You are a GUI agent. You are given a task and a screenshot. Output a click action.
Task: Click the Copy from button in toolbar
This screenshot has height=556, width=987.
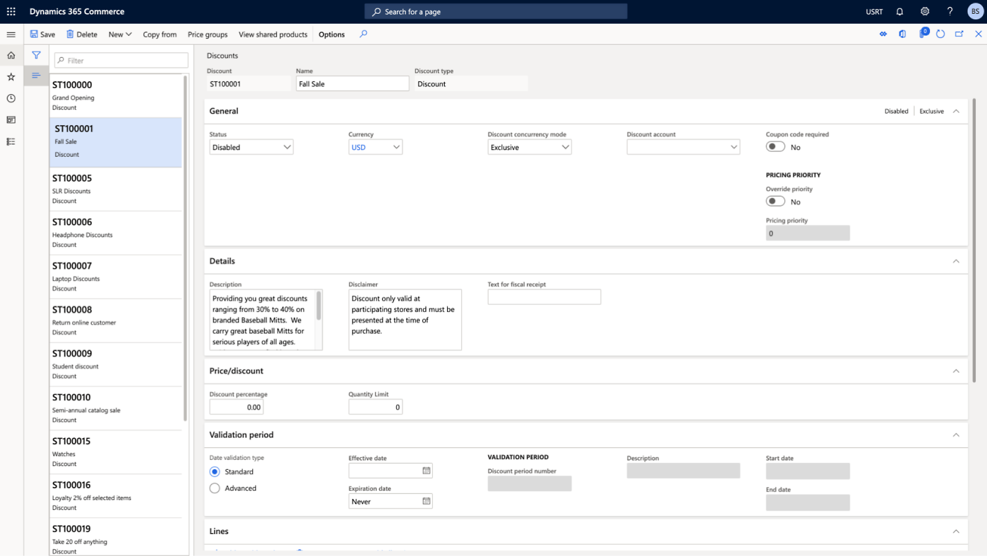[159, 34]
